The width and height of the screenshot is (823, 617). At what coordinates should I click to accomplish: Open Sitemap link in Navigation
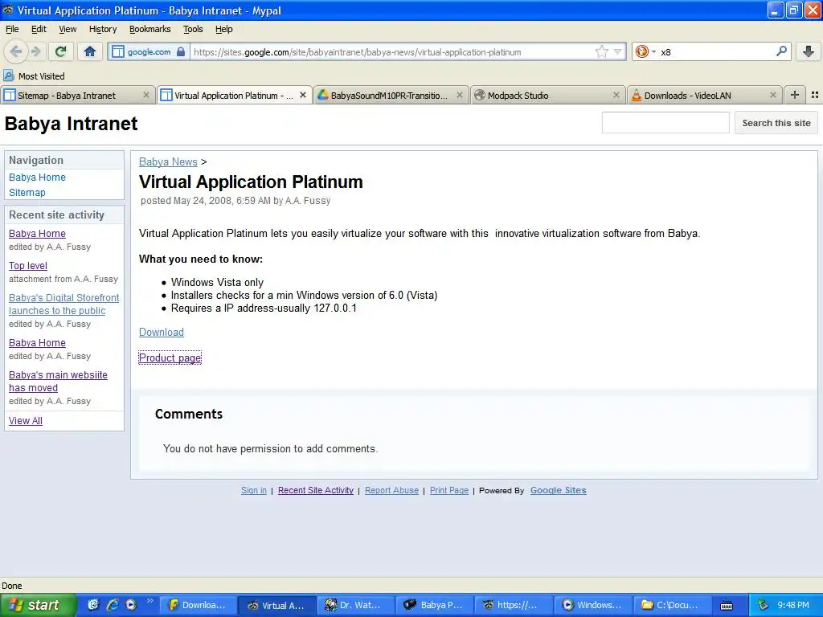pos(27,193)
